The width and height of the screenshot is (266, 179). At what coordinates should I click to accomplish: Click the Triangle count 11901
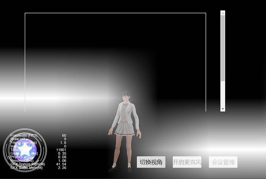[x=61, y=150]
